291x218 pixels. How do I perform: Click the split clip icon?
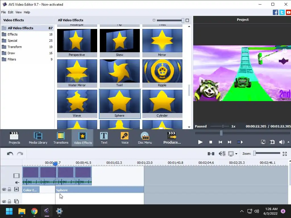click(211, 154)
